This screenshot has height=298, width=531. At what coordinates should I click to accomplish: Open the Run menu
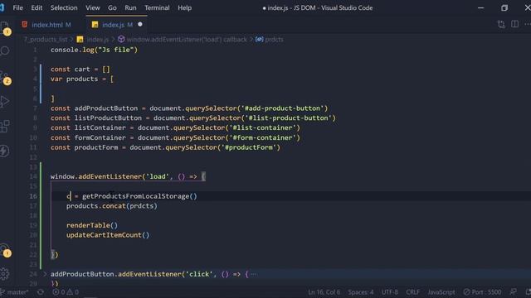point(130,7)
